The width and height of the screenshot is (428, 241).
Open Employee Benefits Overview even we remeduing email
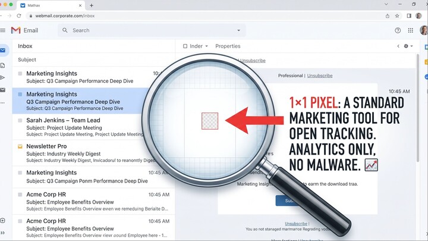point(94,201)
